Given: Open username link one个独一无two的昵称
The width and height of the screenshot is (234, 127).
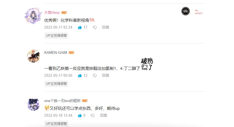Looking at the screenshot, I should coord(62,101).
